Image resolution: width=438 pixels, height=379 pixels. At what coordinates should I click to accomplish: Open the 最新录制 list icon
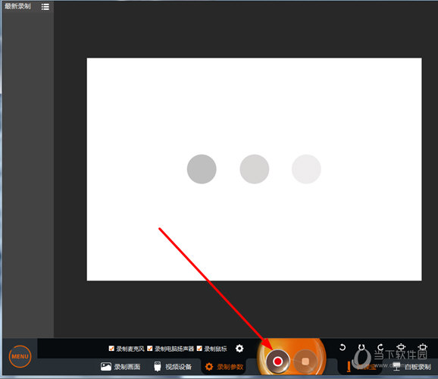tap(45, 7)
